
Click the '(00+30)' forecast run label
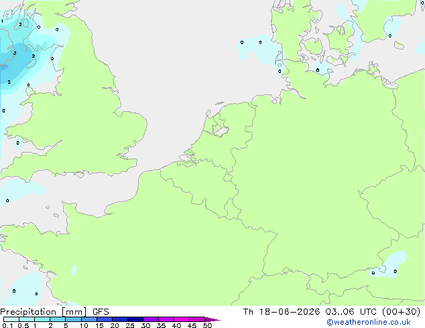click(x=401, y=312)
